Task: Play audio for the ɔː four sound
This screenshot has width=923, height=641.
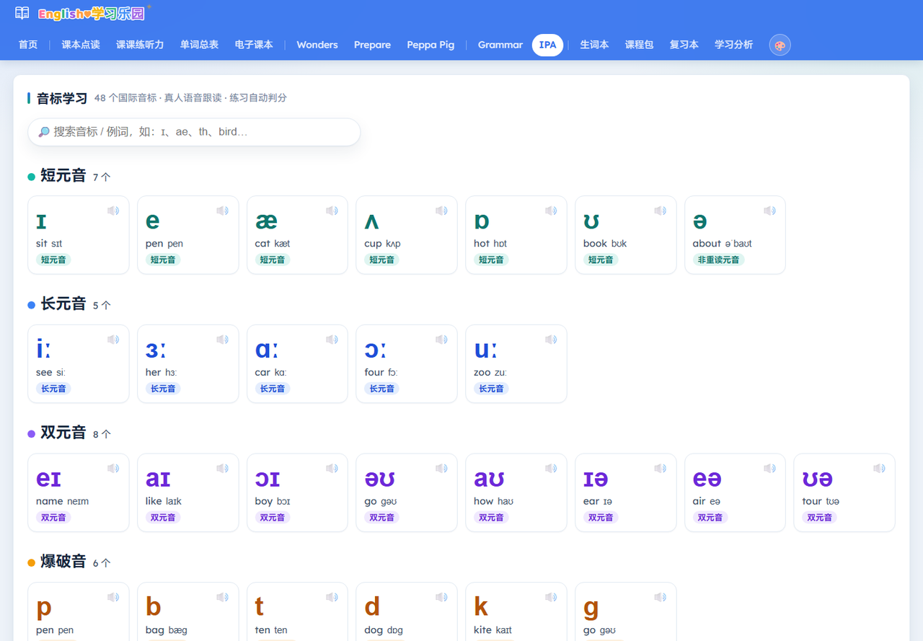Action: [x=441, y=340]
